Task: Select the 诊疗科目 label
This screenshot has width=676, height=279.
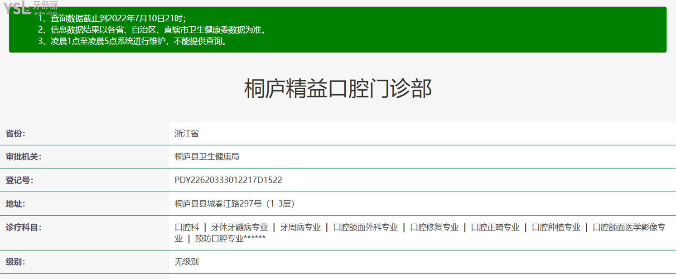Action: point(24,227)
